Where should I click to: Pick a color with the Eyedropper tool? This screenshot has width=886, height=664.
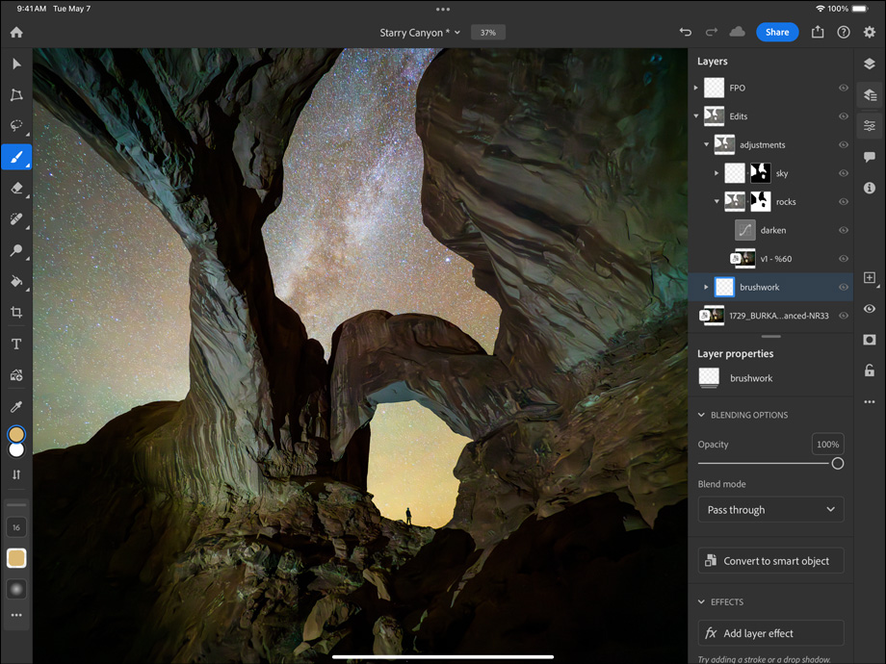(x=15, y=405)
